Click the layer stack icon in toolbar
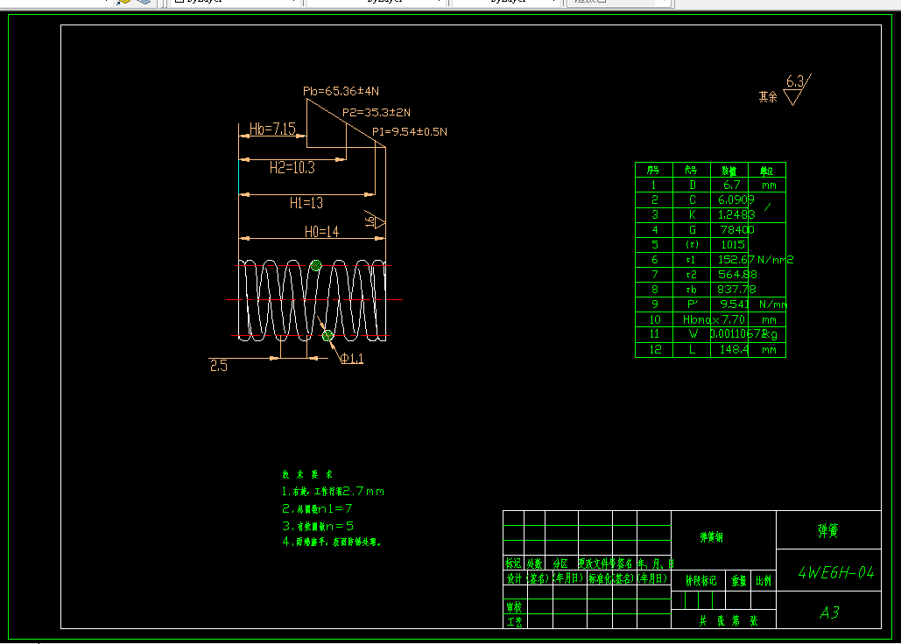 (x=142, y=2)
